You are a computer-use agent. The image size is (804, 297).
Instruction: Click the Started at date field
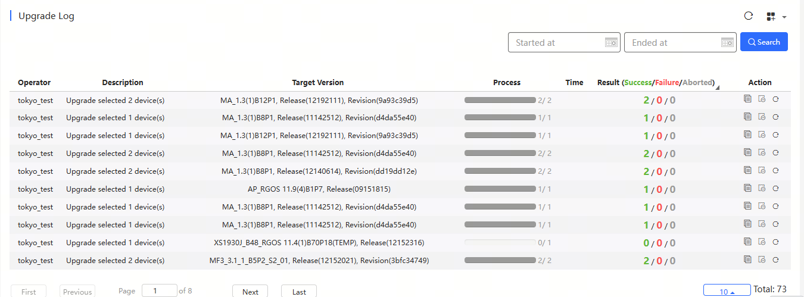coord(564,42)
